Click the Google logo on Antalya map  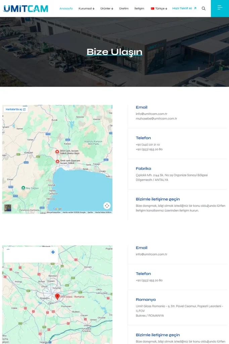click(x=57, y=209)
